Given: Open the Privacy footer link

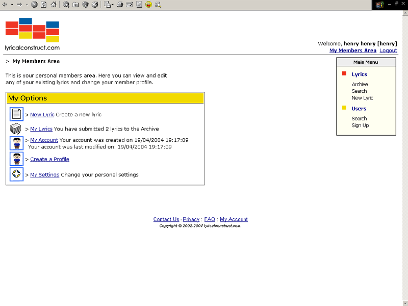Looking at the screenshot, I should coord(191,219).
